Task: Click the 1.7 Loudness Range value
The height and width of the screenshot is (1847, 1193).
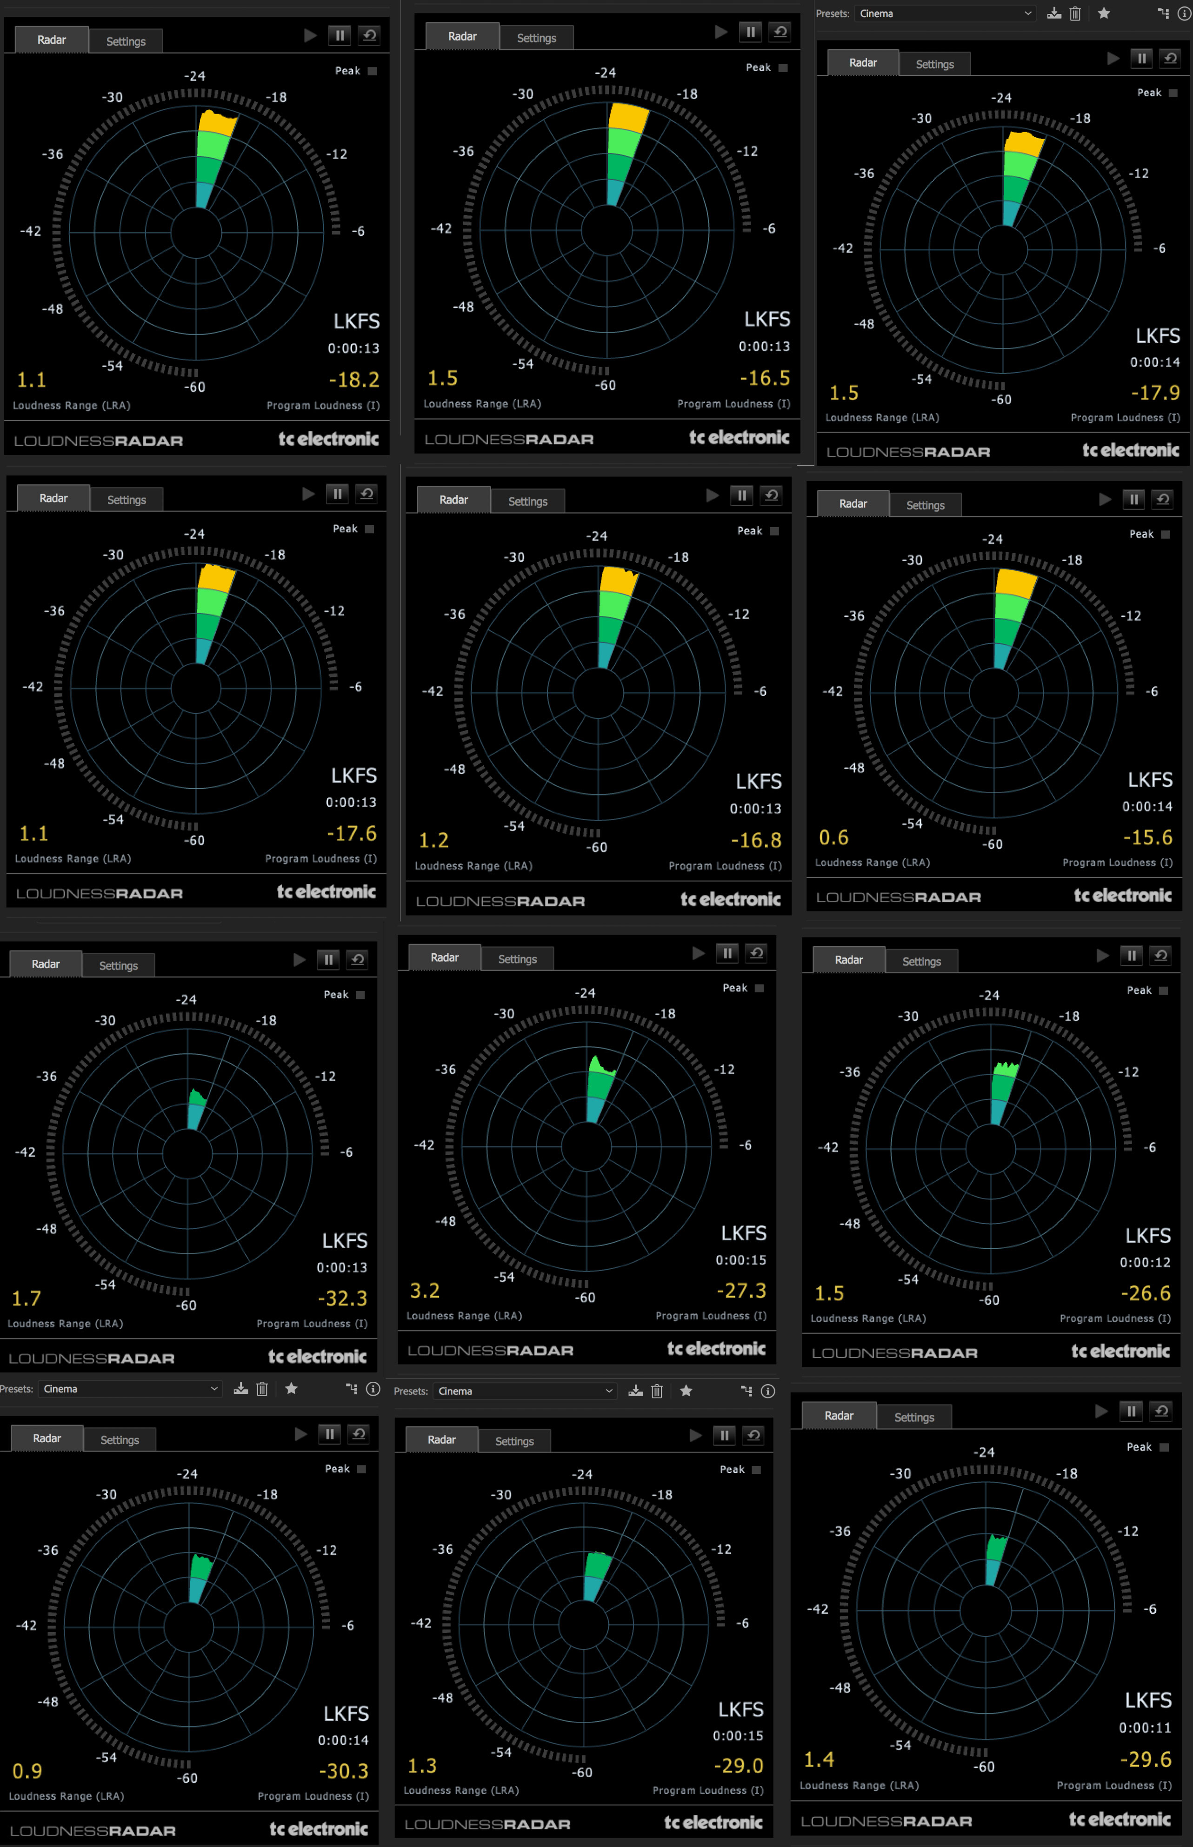Action: (x=27, y=1298)
